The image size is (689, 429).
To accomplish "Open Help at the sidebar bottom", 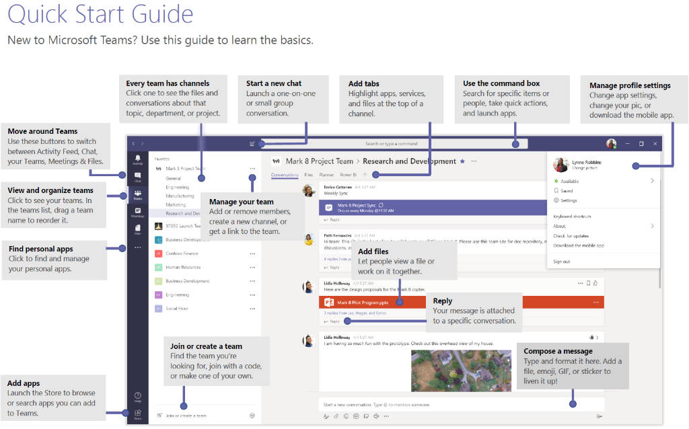I will [137, 397].
